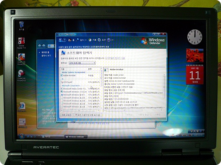The width and height of the screenshot is (221, 165).
Task: Click the forward arrow in Windows Defender
Action: click(x=64, y=40)
